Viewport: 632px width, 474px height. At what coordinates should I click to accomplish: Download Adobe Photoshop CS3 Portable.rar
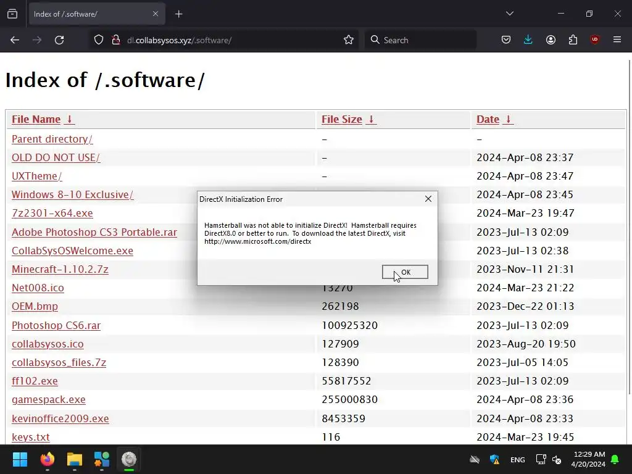coord(94,233)
